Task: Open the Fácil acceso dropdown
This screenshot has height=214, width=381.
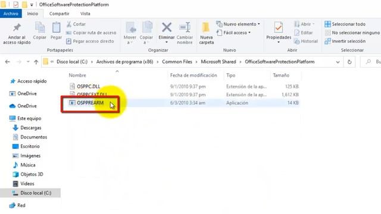Action: tap(234, 33)
